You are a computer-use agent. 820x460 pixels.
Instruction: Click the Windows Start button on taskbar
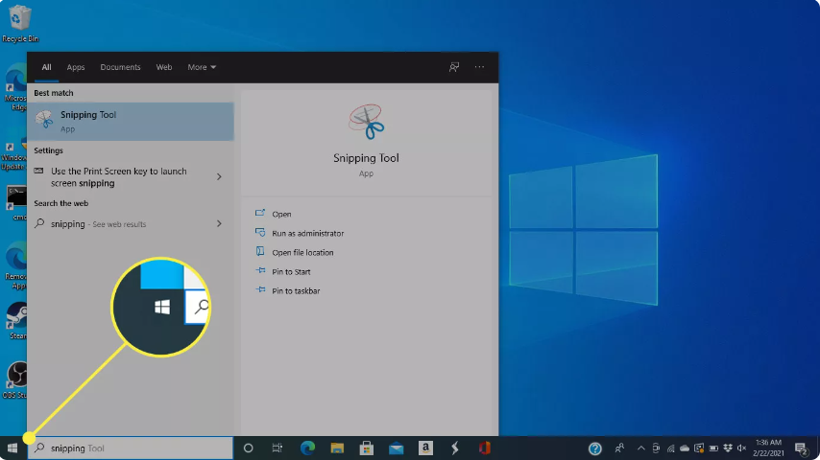12,448
